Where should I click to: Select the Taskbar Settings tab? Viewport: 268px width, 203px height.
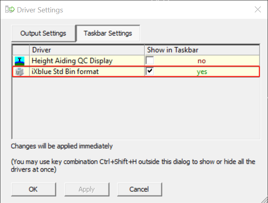click(108, 33)
